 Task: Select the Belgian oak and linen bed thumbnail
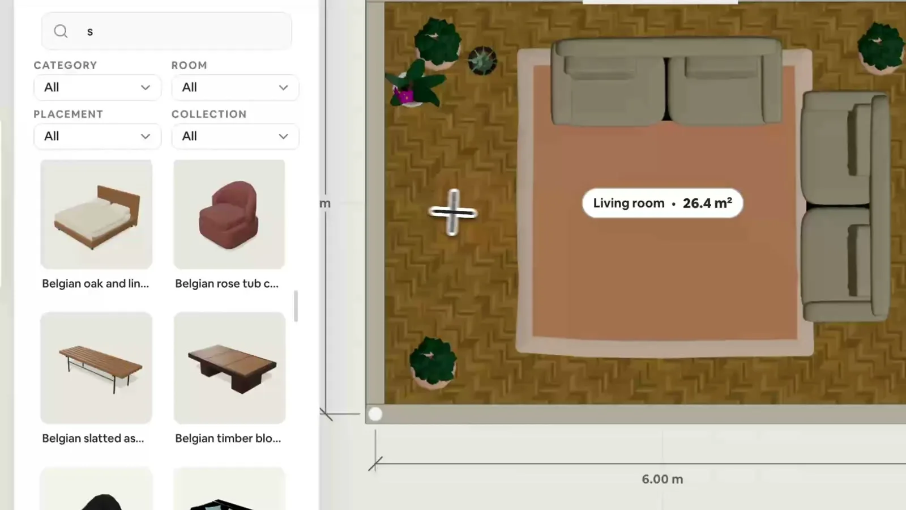(96, 214)
